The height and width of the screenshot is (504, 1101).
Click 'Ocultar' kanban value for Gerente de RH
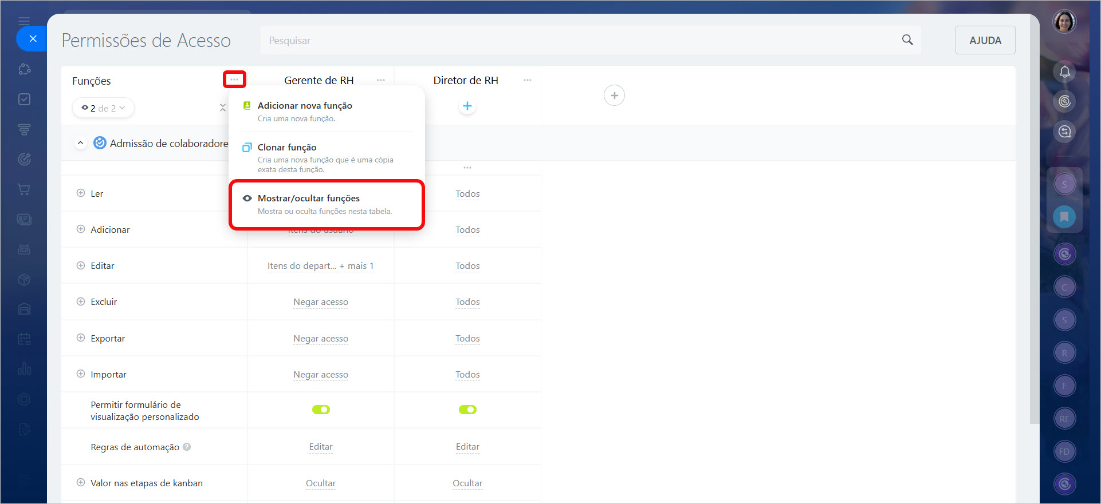321,483
